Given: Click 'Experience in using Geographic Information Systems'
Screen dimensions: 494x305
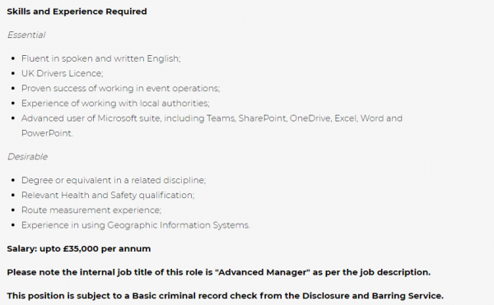Looking at the screenshot, I should point(136,225).
